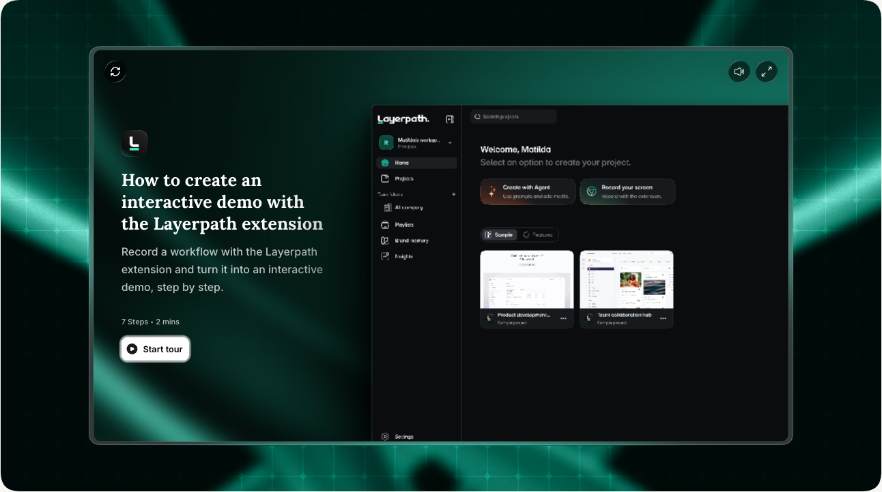Screen dimensions: 882x492
Task: Open Projects in the sidebar
Action: (416, 179)
